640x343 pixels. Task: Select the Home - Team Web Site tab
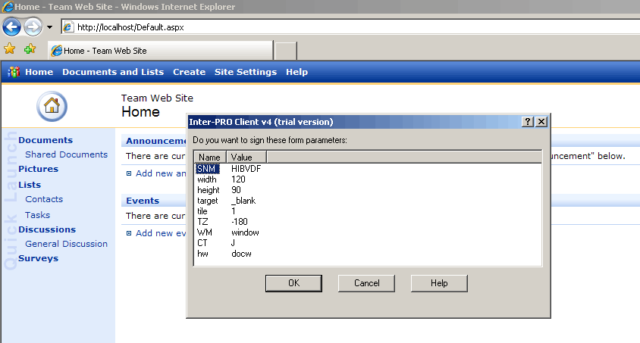pos(161,51)
